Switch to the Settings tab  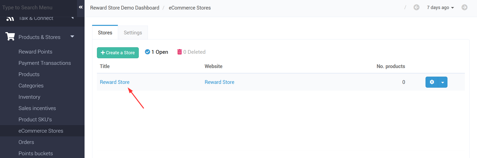(133, 33)
